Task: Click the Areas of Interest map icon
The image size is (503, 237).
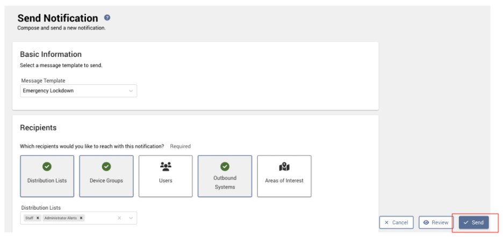Action: click(284, 167)
